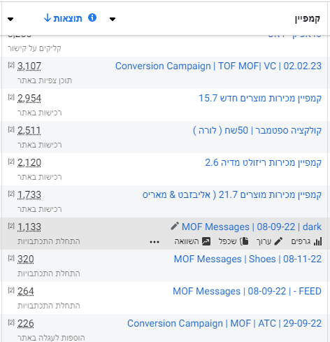The width and height of the screenshot is (330, 342).
Task: Open the Conversion Campaign MOF ATC 29-09-22 campaign
Action: click(x=224, y=323)
